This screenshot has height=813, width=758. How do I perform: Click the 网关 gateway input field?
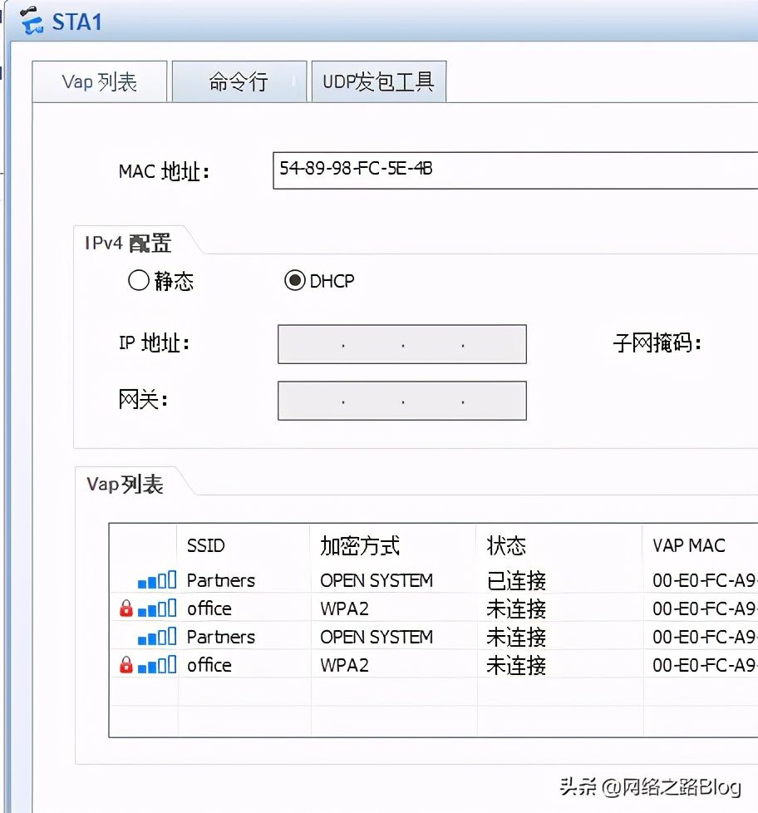tap(401, 401)
